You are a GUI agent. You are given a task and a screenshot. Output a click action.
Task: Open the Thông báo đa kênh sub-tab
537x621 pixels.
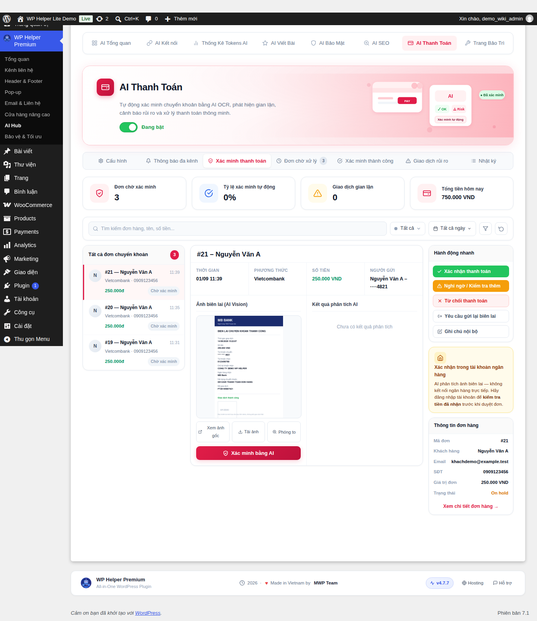(x=172, y=161)
